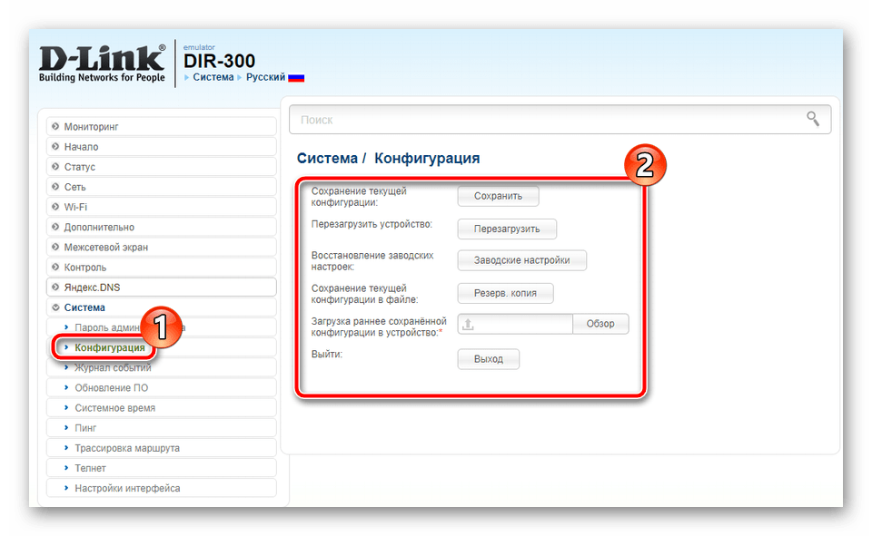
Task: Expand the Статус section
Action: pos(162,167)
